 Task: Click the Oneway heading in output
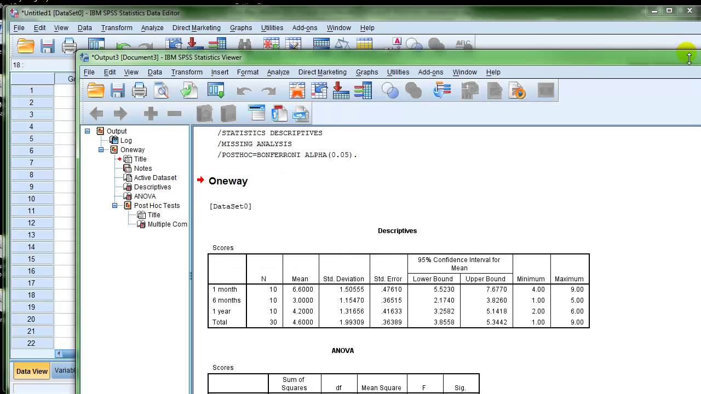click(228, 181)
